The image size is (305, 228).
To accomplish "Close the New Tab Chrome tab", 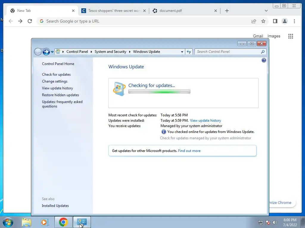I will coord(73,11).
